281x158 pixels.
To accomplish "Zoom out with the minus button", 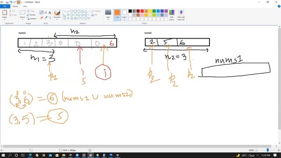I will coord(256,150).
